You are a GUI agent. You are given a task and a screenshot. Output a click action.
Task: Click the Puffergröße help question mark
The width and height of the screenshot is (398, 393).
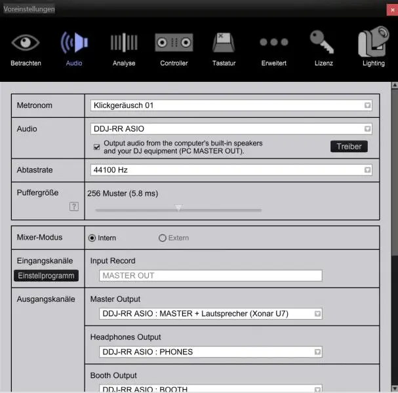pos(74,206)
